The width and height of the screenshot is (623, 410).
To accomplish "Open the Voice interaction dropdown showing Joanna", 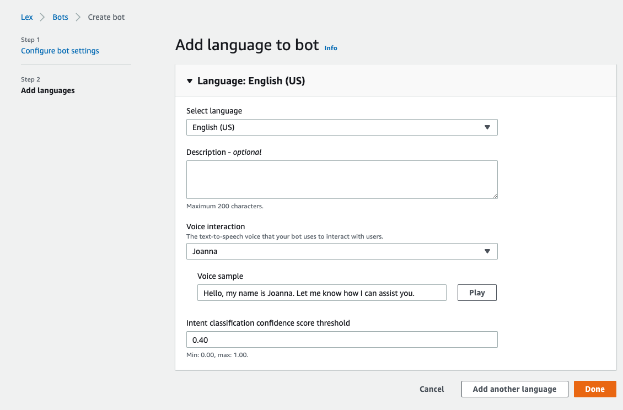I will click(342, 251).
